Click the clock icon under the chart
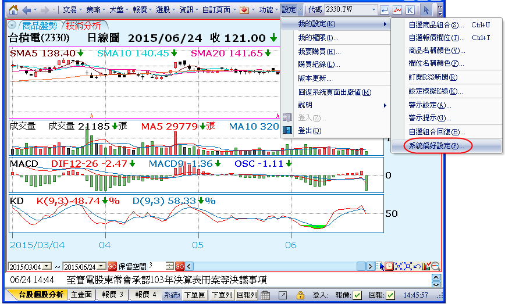 (388, 266)
